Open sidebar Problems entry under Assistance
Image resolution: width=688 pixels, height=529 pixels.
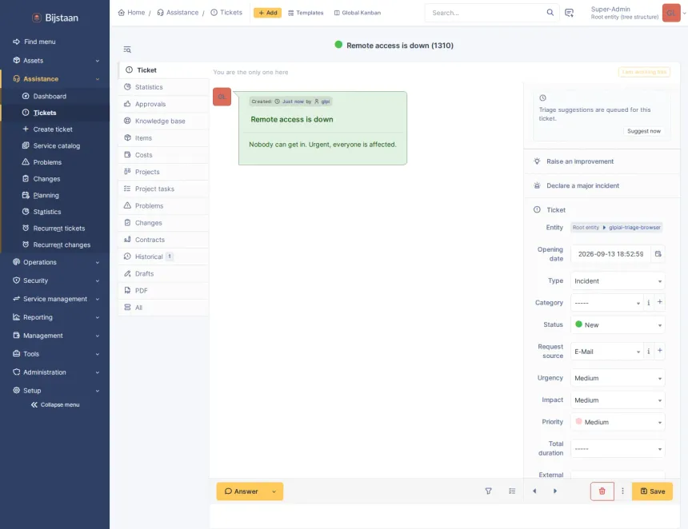[x=47, y=162]
